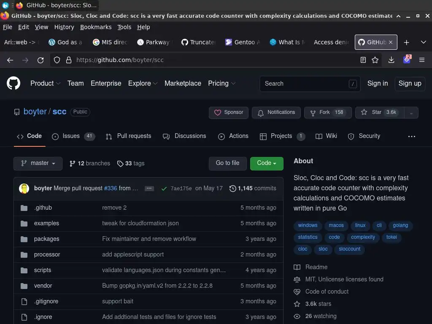Screen dimensions: 432x324
Task: Click boyter's avatar in latest commit row
Action: pyautogui.click(x=24, y=189)
